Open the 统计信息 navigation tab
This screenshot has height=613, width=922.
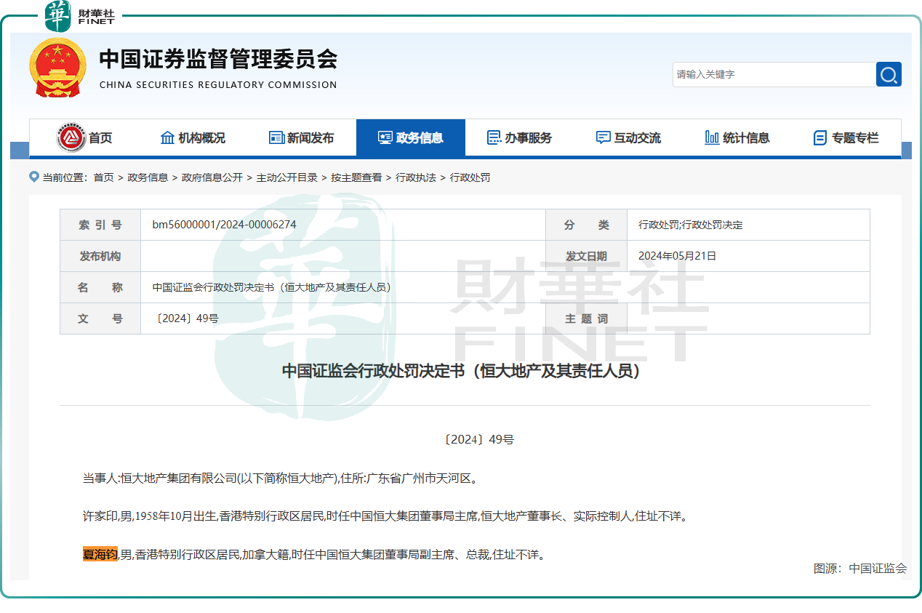click(738, 137)
